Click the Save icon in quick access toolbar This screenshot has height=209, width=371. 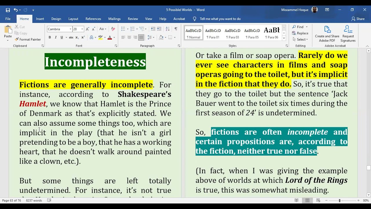[x=8, y=10]
